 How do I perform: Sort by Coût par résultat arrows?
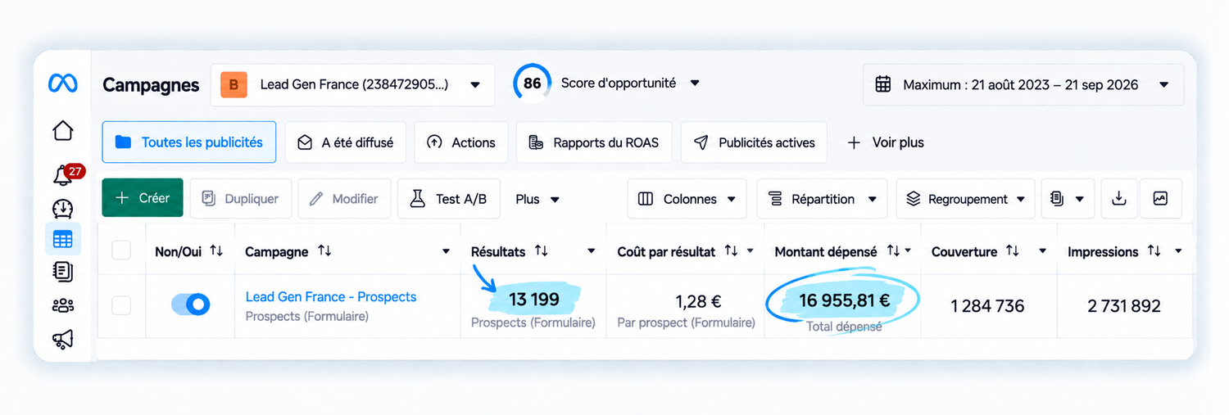click(732, 251)
